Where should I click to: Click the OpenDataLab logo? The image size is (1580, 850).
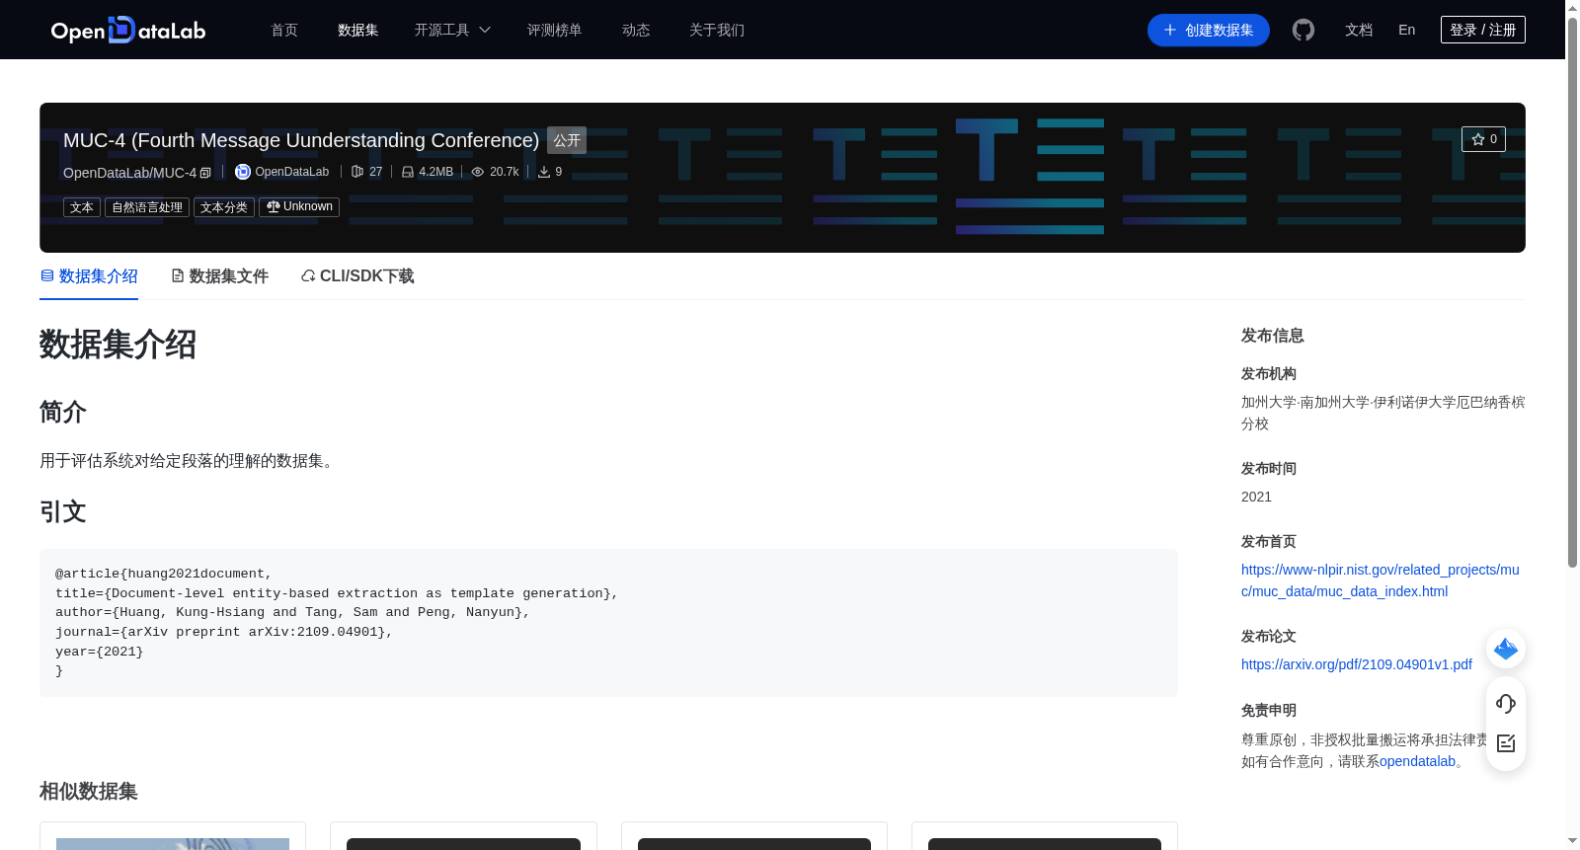tap(128, 30)
